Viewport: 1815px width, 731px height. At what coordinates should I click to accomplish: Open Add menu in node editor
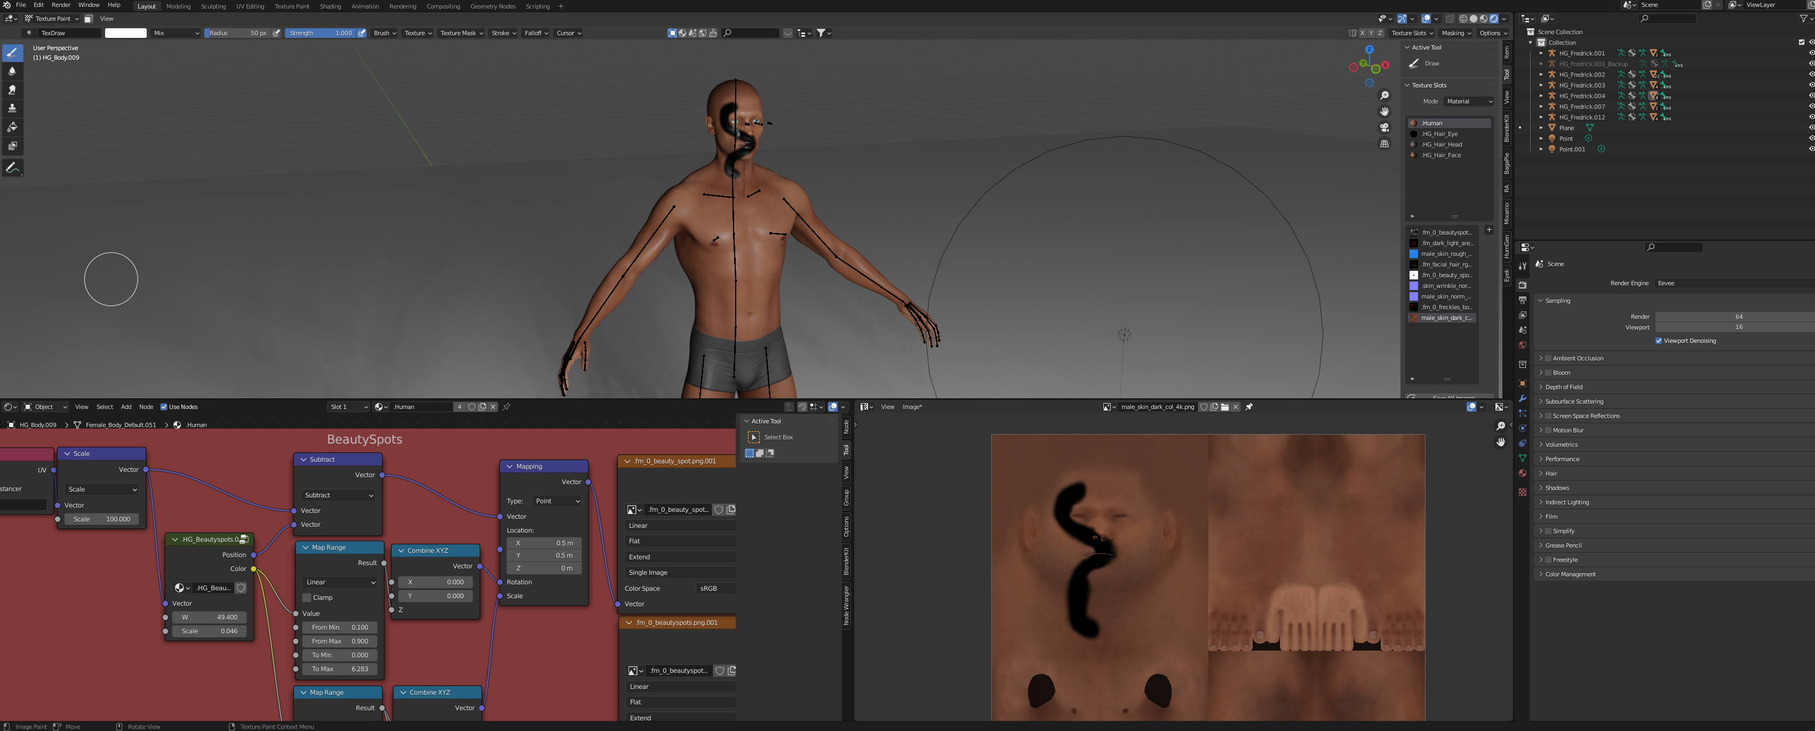coord(126,407)
